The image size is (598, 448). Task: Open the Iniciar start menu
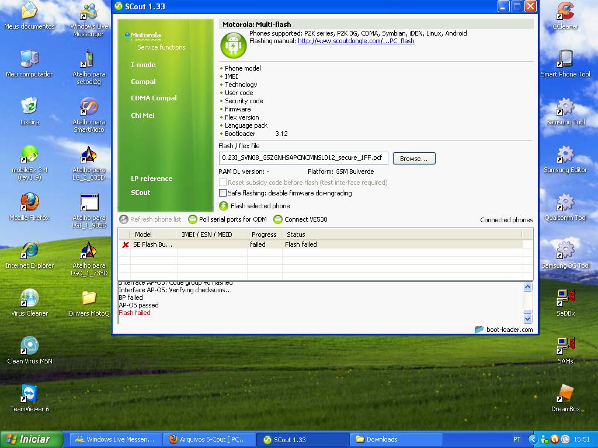(x=32, y=439)
